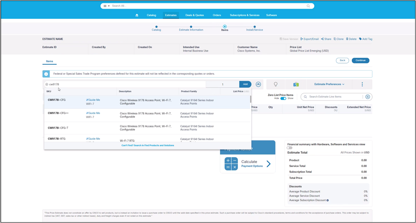The image size is (416, 223).
Task: Click the filter icon beside line items search
Action: coord(368,97)
